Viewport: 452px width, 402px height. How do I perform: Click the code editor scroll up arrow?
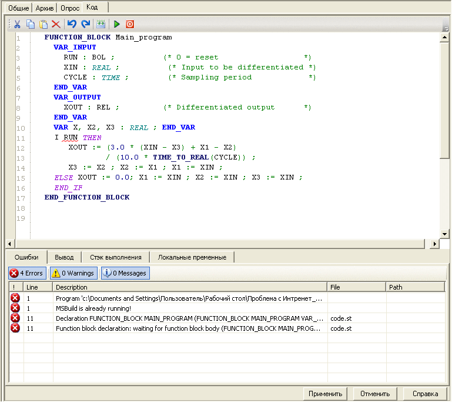(444, 37)
